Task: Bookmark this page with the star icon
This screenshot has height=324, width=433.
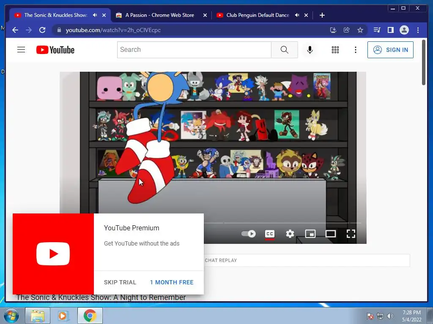Action: pos(360,30)
